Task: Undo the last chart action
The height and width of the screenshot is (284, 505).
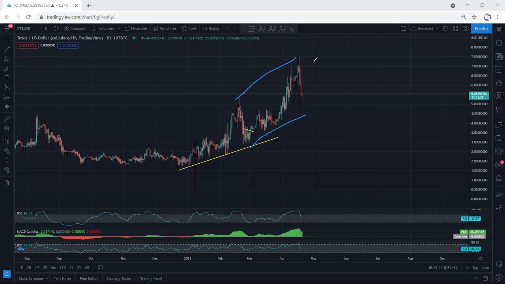Action: (227, 28)
